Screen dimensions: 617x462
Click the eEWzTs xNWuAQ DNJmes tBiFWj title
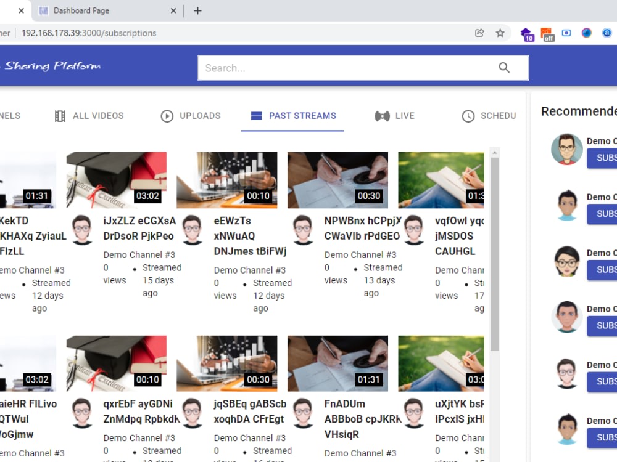pos(251,236)
